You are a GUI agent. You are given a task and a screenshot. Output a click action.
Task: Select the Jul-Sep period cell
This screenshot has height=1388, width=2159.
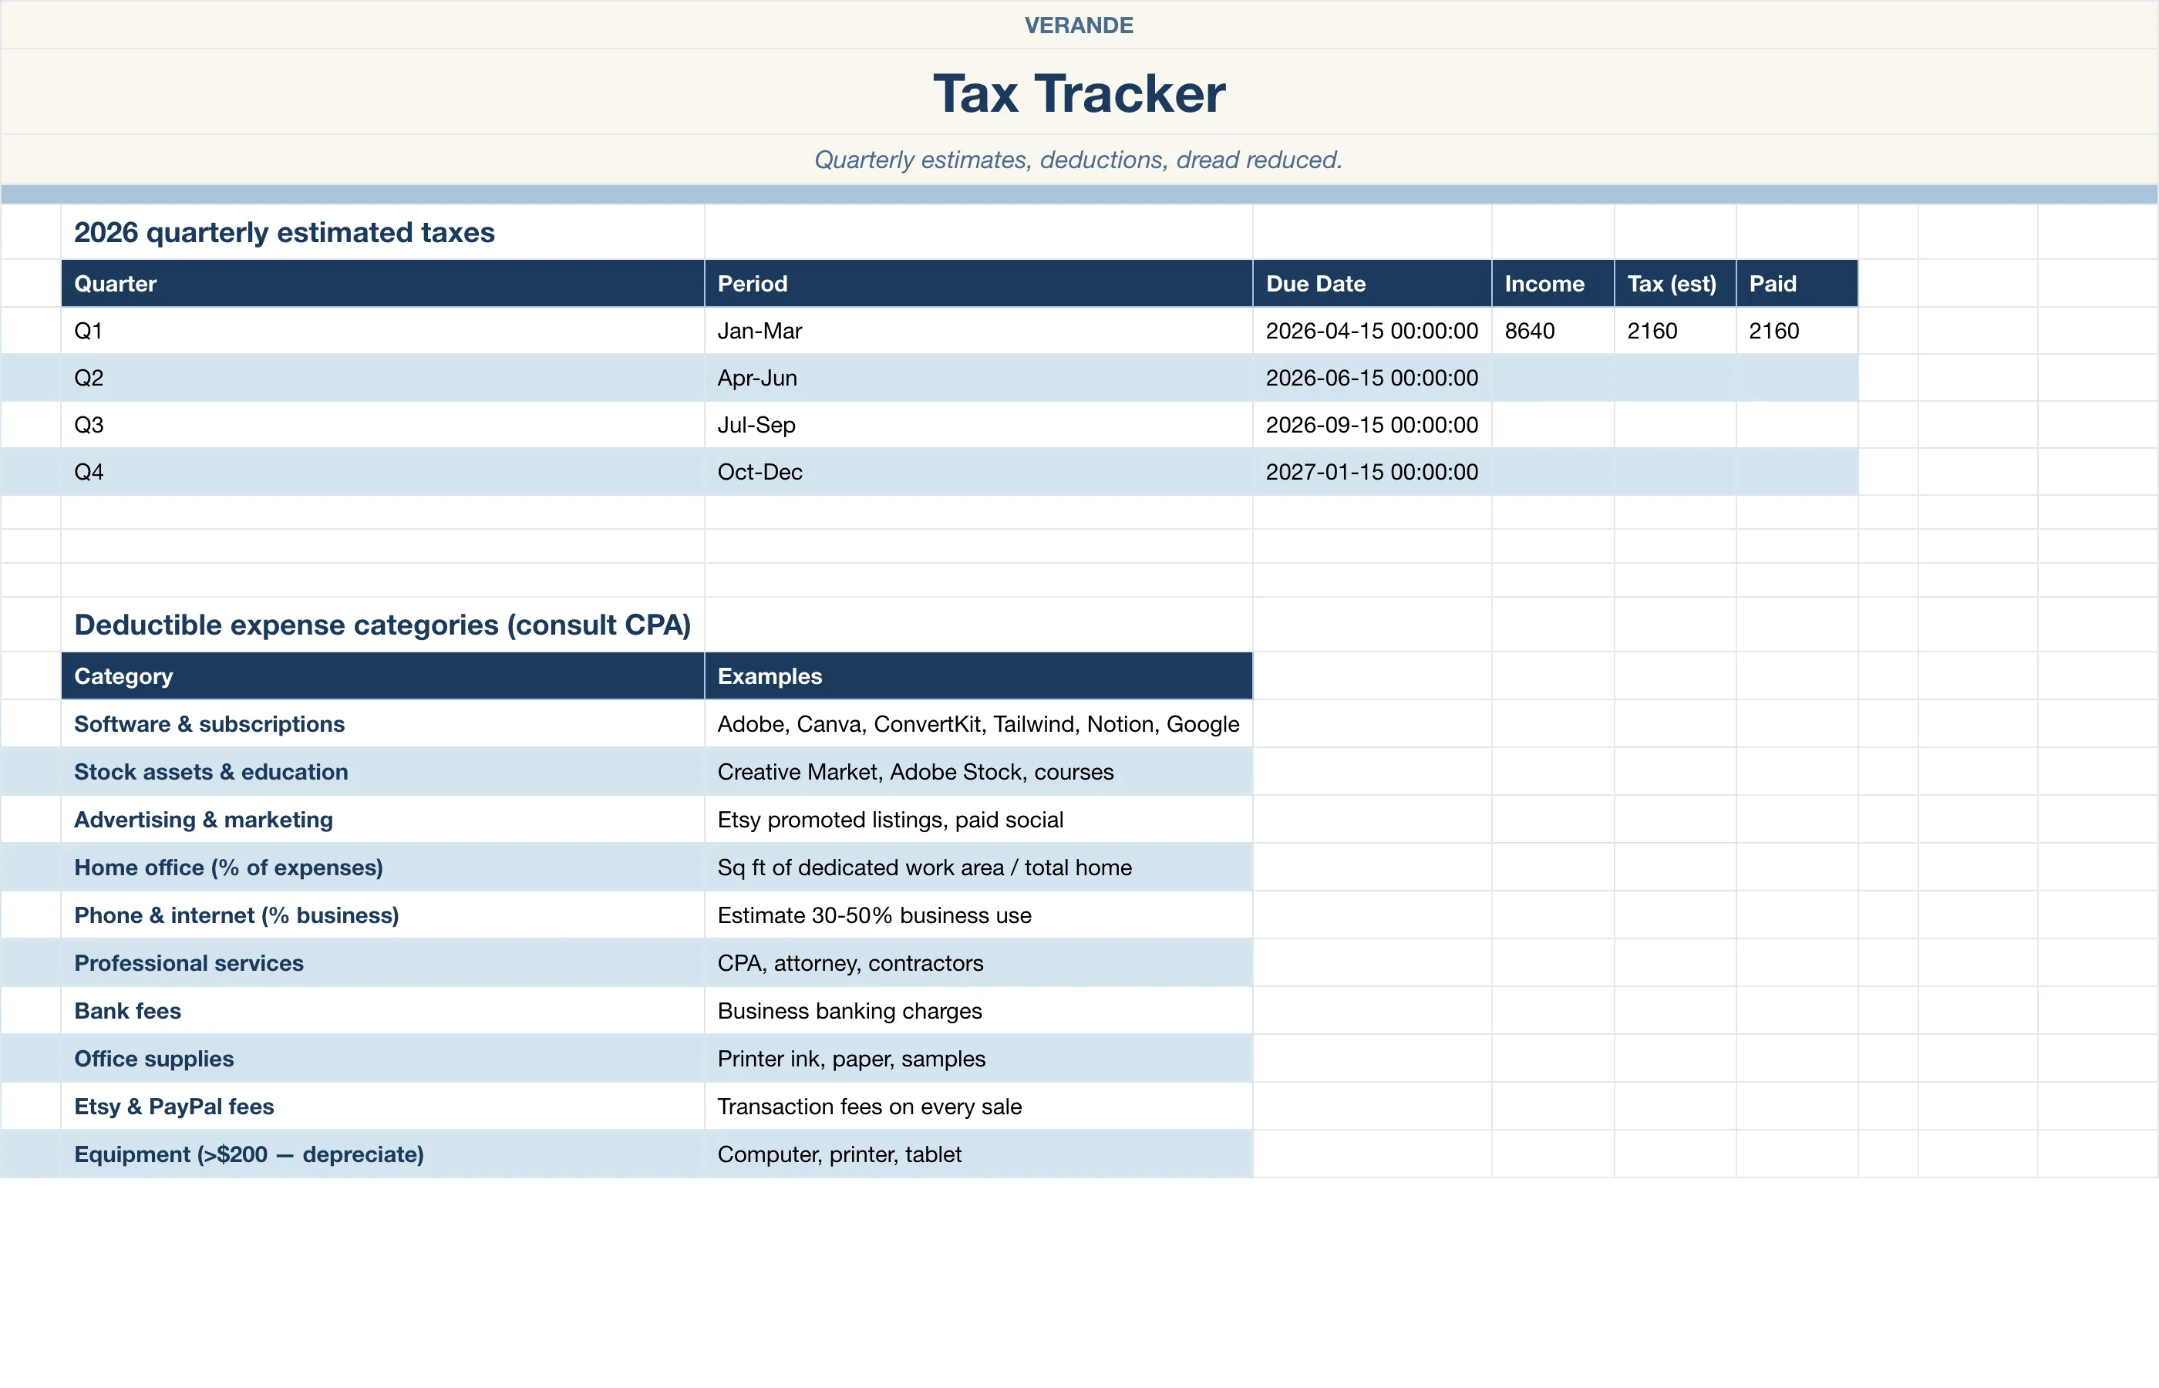pyautogui.click(x=978, y=425)
